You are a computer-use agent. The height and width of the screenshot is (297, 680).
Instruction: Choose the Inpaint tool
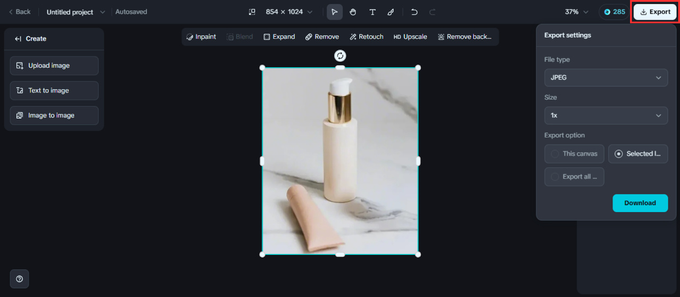pos(201,37)
